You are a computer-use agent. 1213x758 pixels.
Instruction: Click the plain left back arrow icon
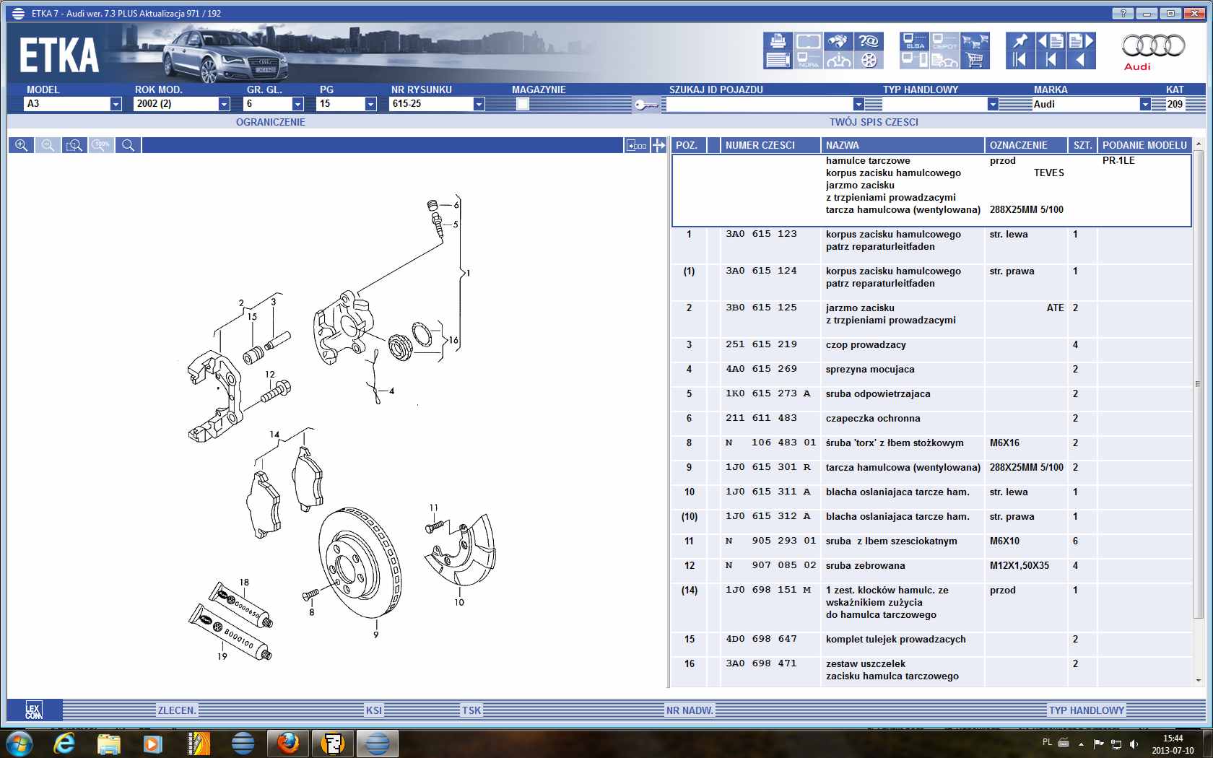point(1081,60)
